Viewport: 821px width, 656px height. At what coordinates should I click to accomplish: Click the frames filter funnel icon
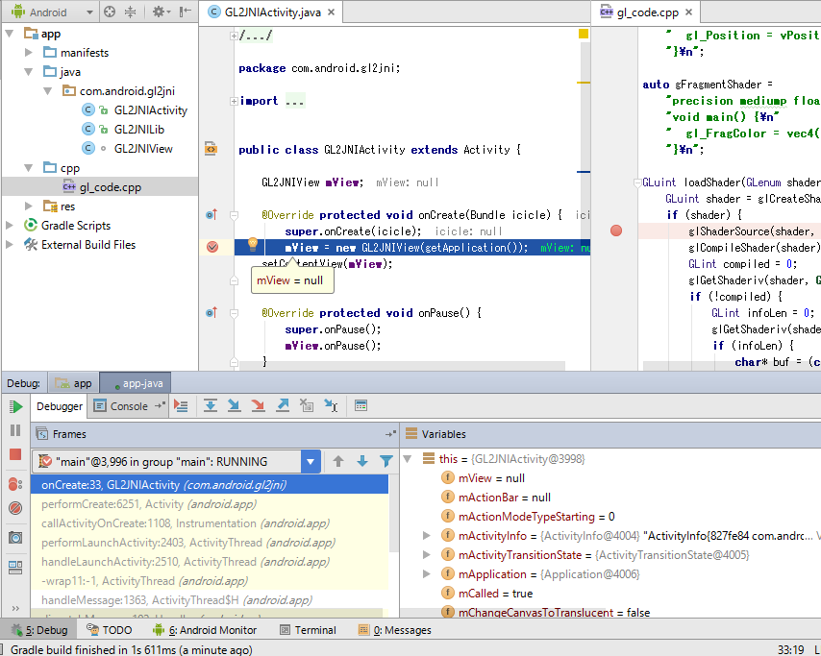point(386,461)
